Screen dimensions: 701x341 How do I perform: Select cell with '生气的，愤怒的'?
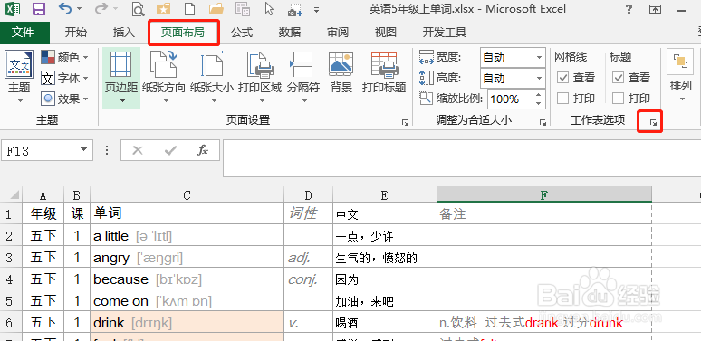385,258
